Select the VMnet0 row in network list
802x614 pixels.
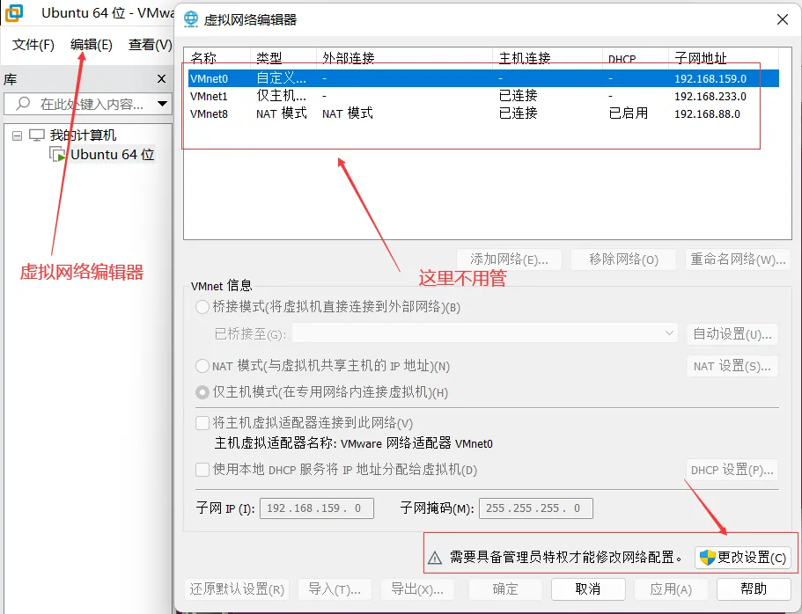pos(483,79)
